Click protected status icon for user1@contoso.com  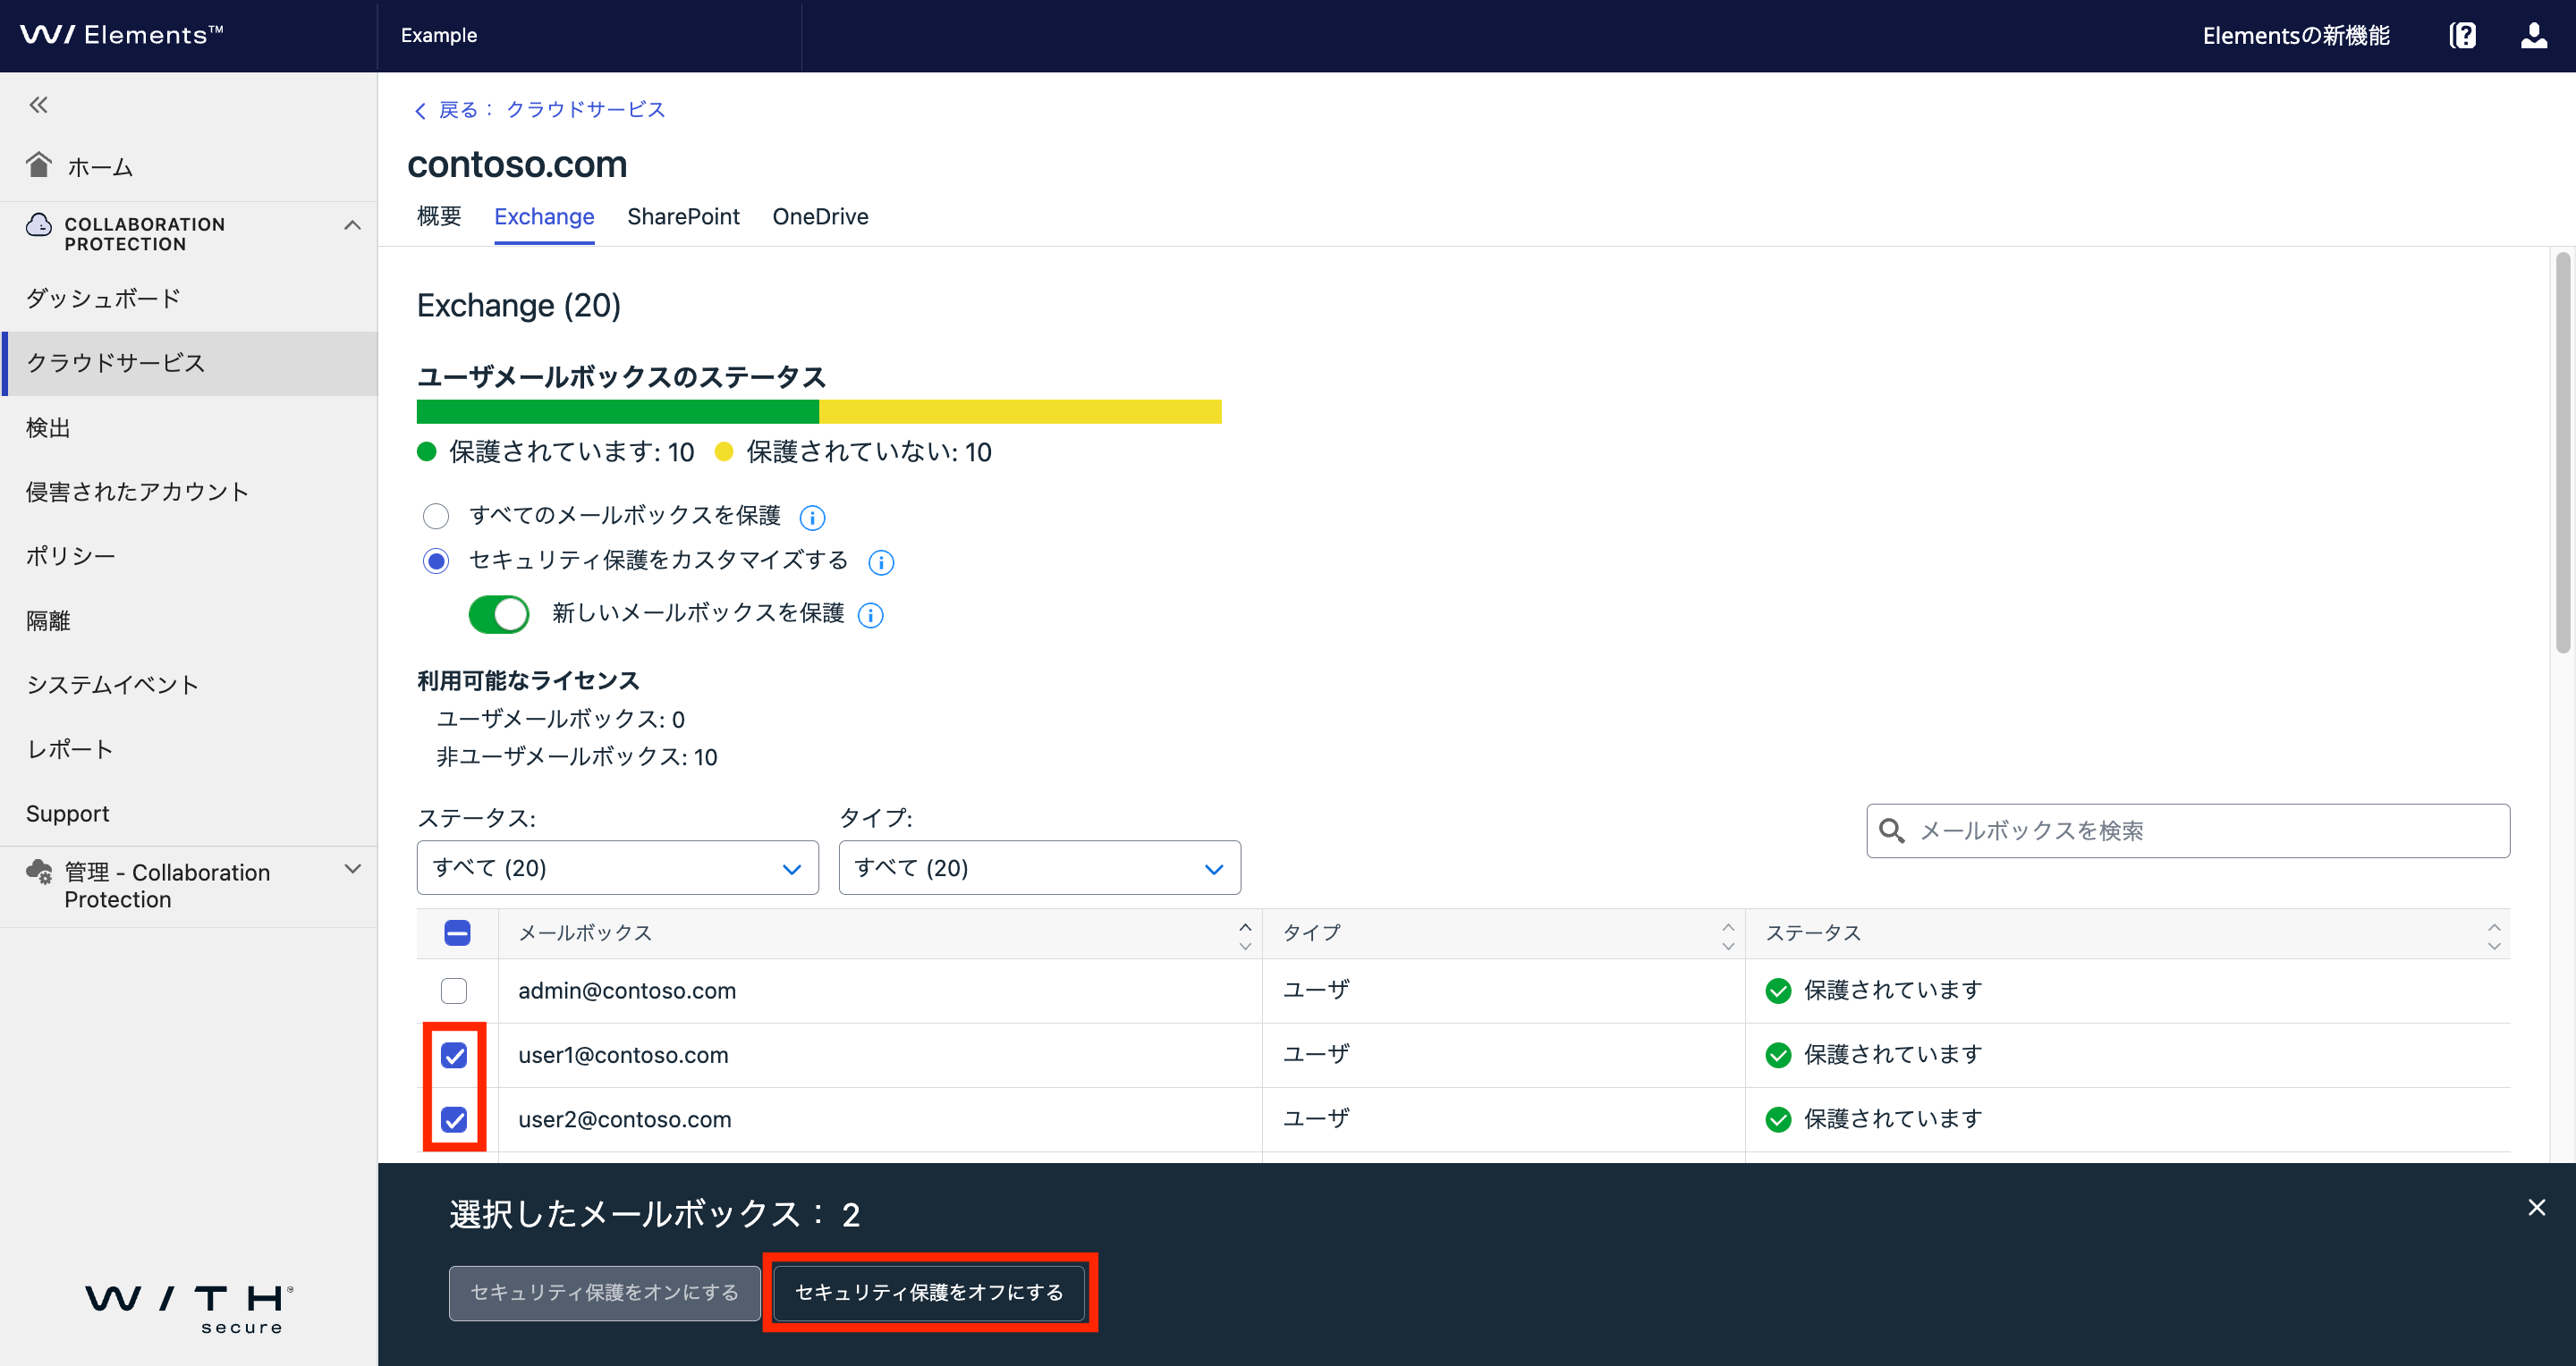point(1778,1055)
